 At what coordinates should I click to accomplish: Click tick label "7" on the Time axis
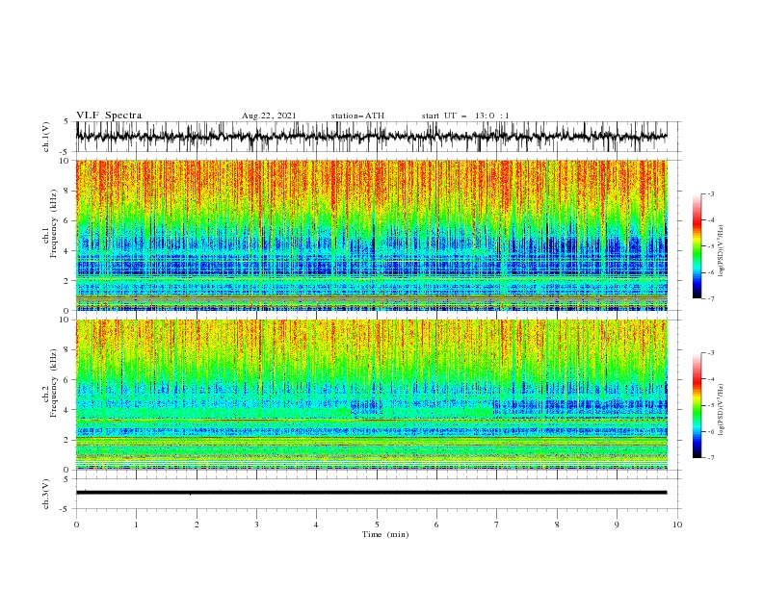coord(497,525)
